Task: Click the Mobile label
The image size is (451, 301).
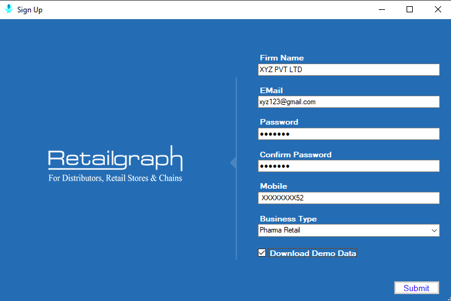Action: [x=273, y=186]
